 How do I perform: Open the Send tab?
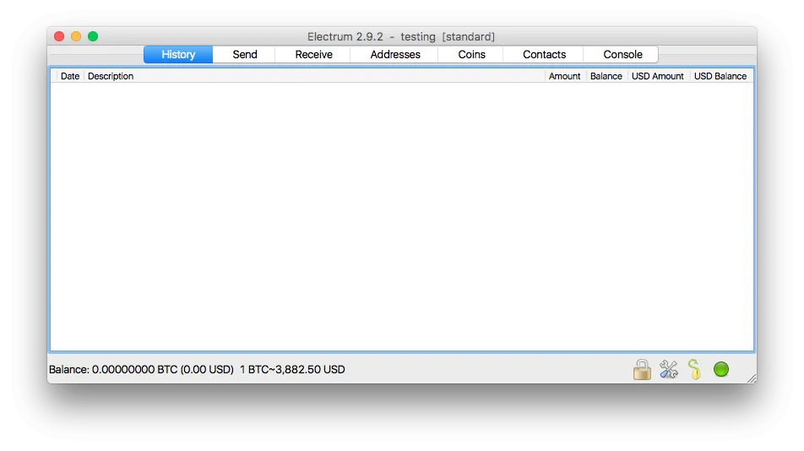245,54
